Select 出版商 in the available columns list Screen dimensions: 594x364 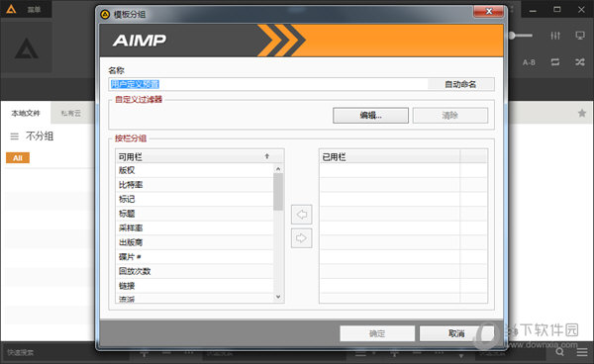click(194, 242)
